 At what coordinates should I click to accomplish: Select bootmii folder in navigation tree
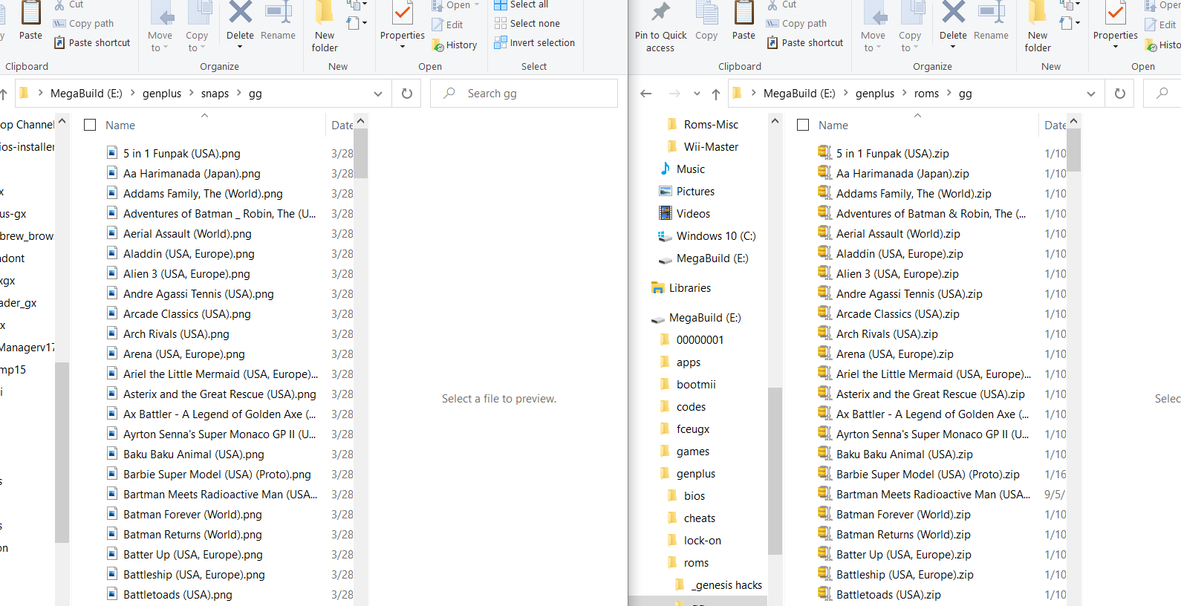(x=688, y=385)
